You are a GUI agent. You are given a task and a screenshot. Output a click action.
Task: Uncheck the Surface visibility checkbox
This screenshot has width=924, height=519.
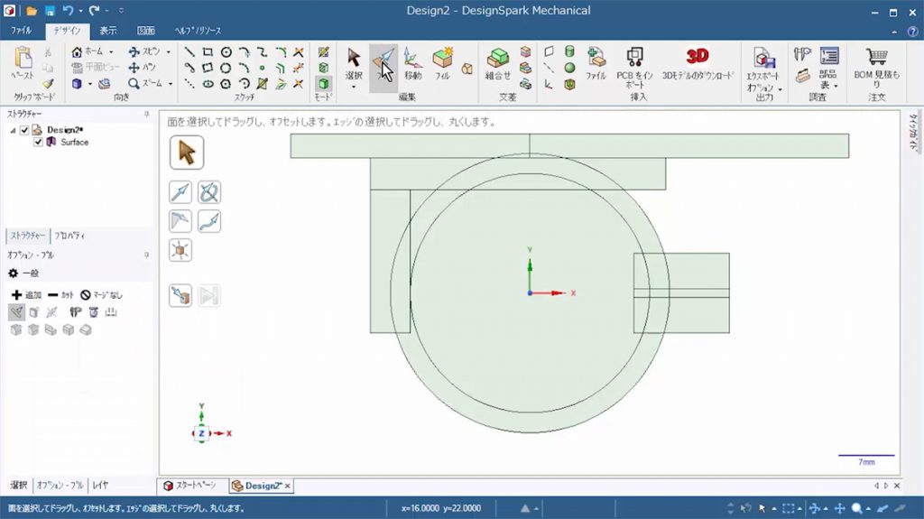tap(38, 142)
